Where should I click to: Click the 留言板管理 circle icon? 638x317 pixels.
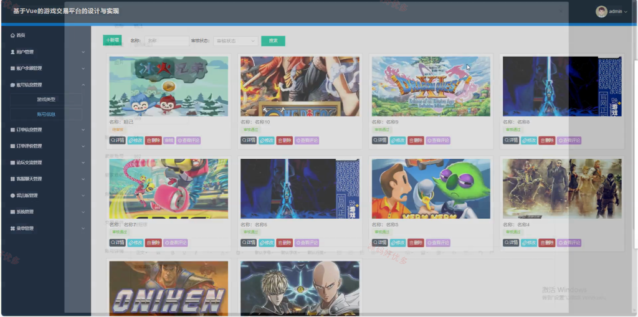click(x=12, y=196)
